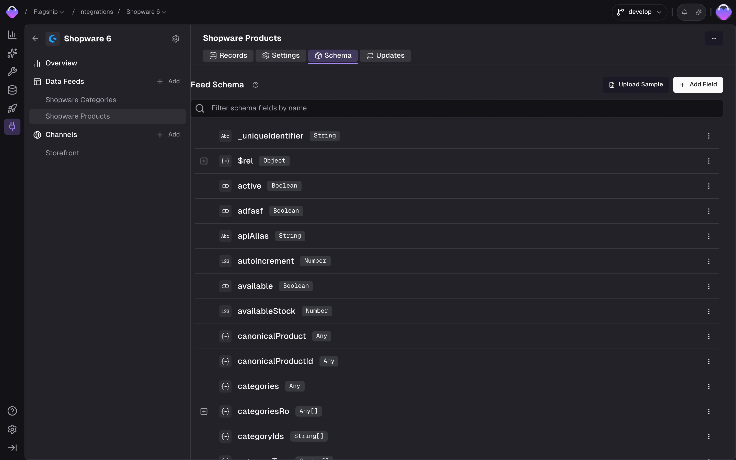Open the database sidebar icon
The height and width of the screenshot is (460, 736).
12,90
